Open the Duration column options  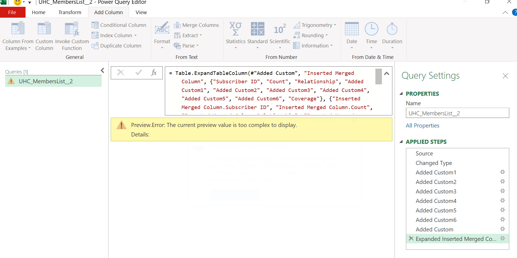click(392, 35)
